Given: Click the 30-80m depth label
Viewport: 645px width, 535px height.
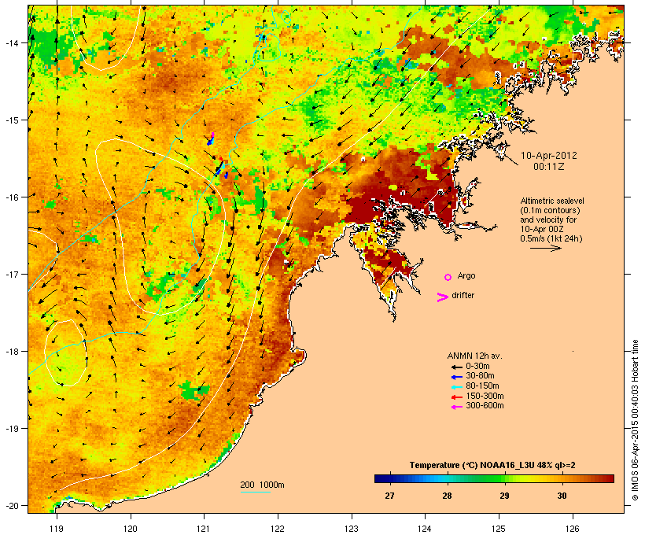Looking at the screenshot, I should [x=480, y=376].
